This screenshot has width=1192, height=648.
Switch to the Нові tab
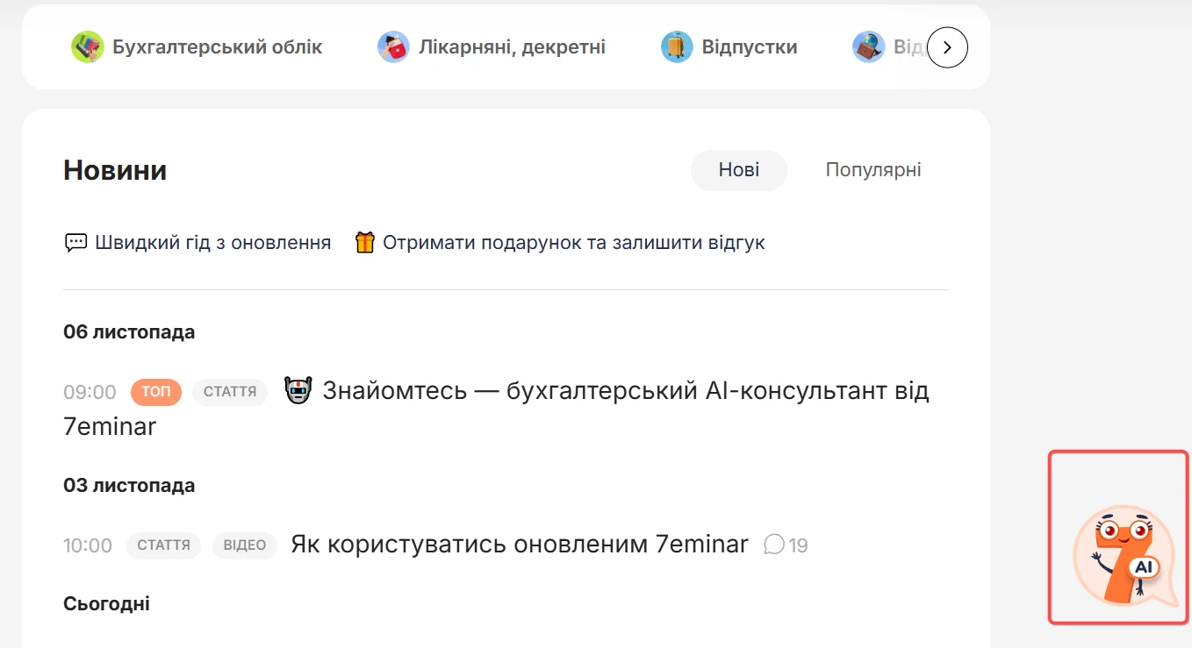pyautogui.click(x=739, y=170)
